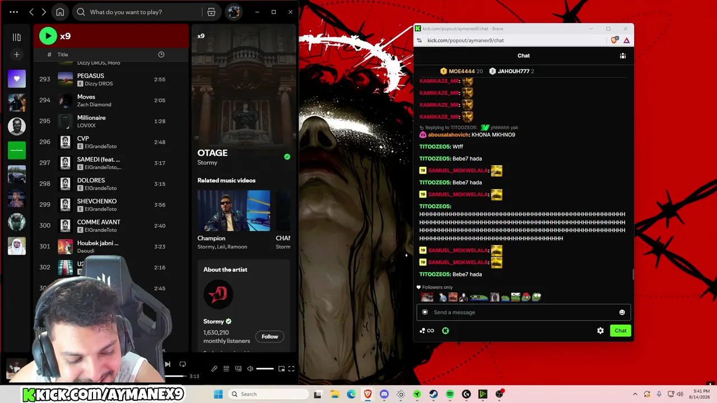Play the x9 playlist
The height and width of the screenshot is (403, 717).
point(48,36)
